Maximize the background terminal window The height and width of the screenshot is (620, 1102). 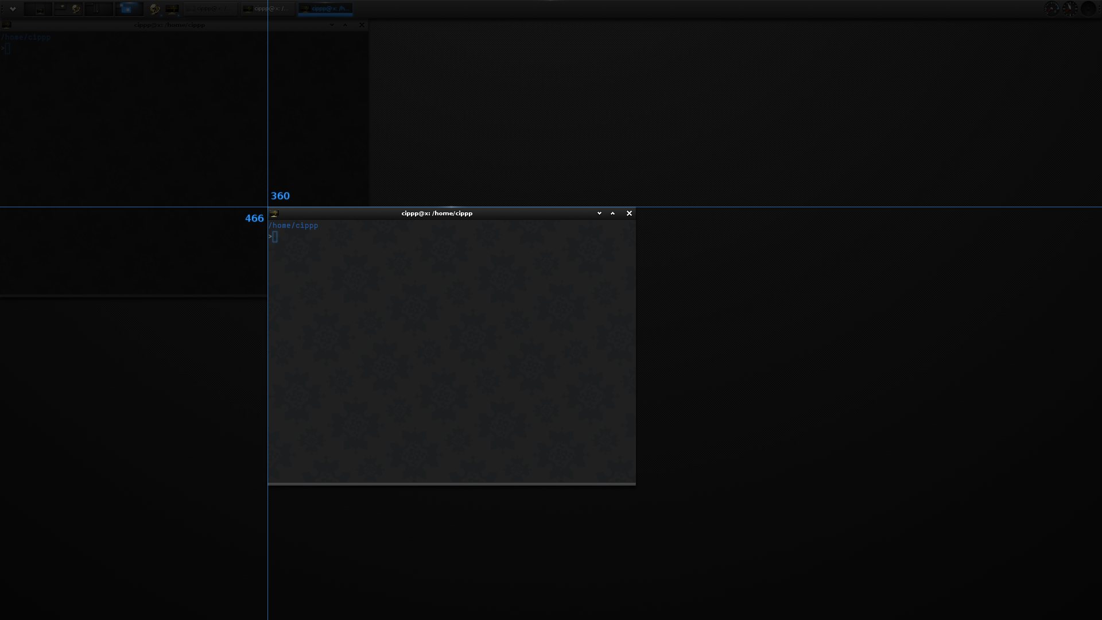click(x=345, y=25)
